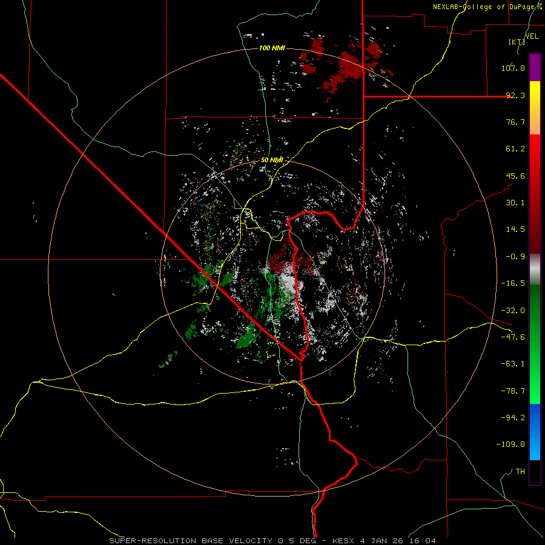Click the -109.8 legend value
Screen dimensions: 545x545
pyautogui.click(x=510, y=444)
